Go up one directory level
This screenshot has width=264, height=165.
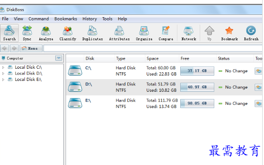tap(209, 33)
